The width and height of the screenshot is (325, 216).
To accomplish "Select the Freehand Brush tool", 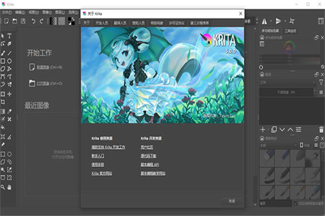I will click(x=3, y=53).
